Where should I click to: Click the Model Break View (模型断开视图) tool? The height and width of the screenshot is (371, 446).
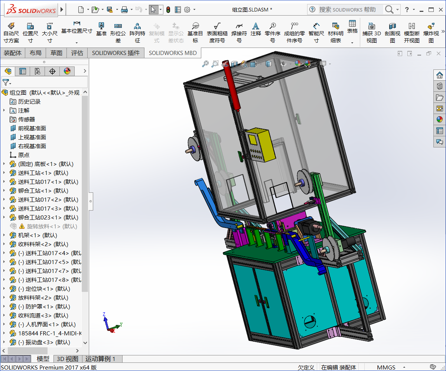pos(412,32)
